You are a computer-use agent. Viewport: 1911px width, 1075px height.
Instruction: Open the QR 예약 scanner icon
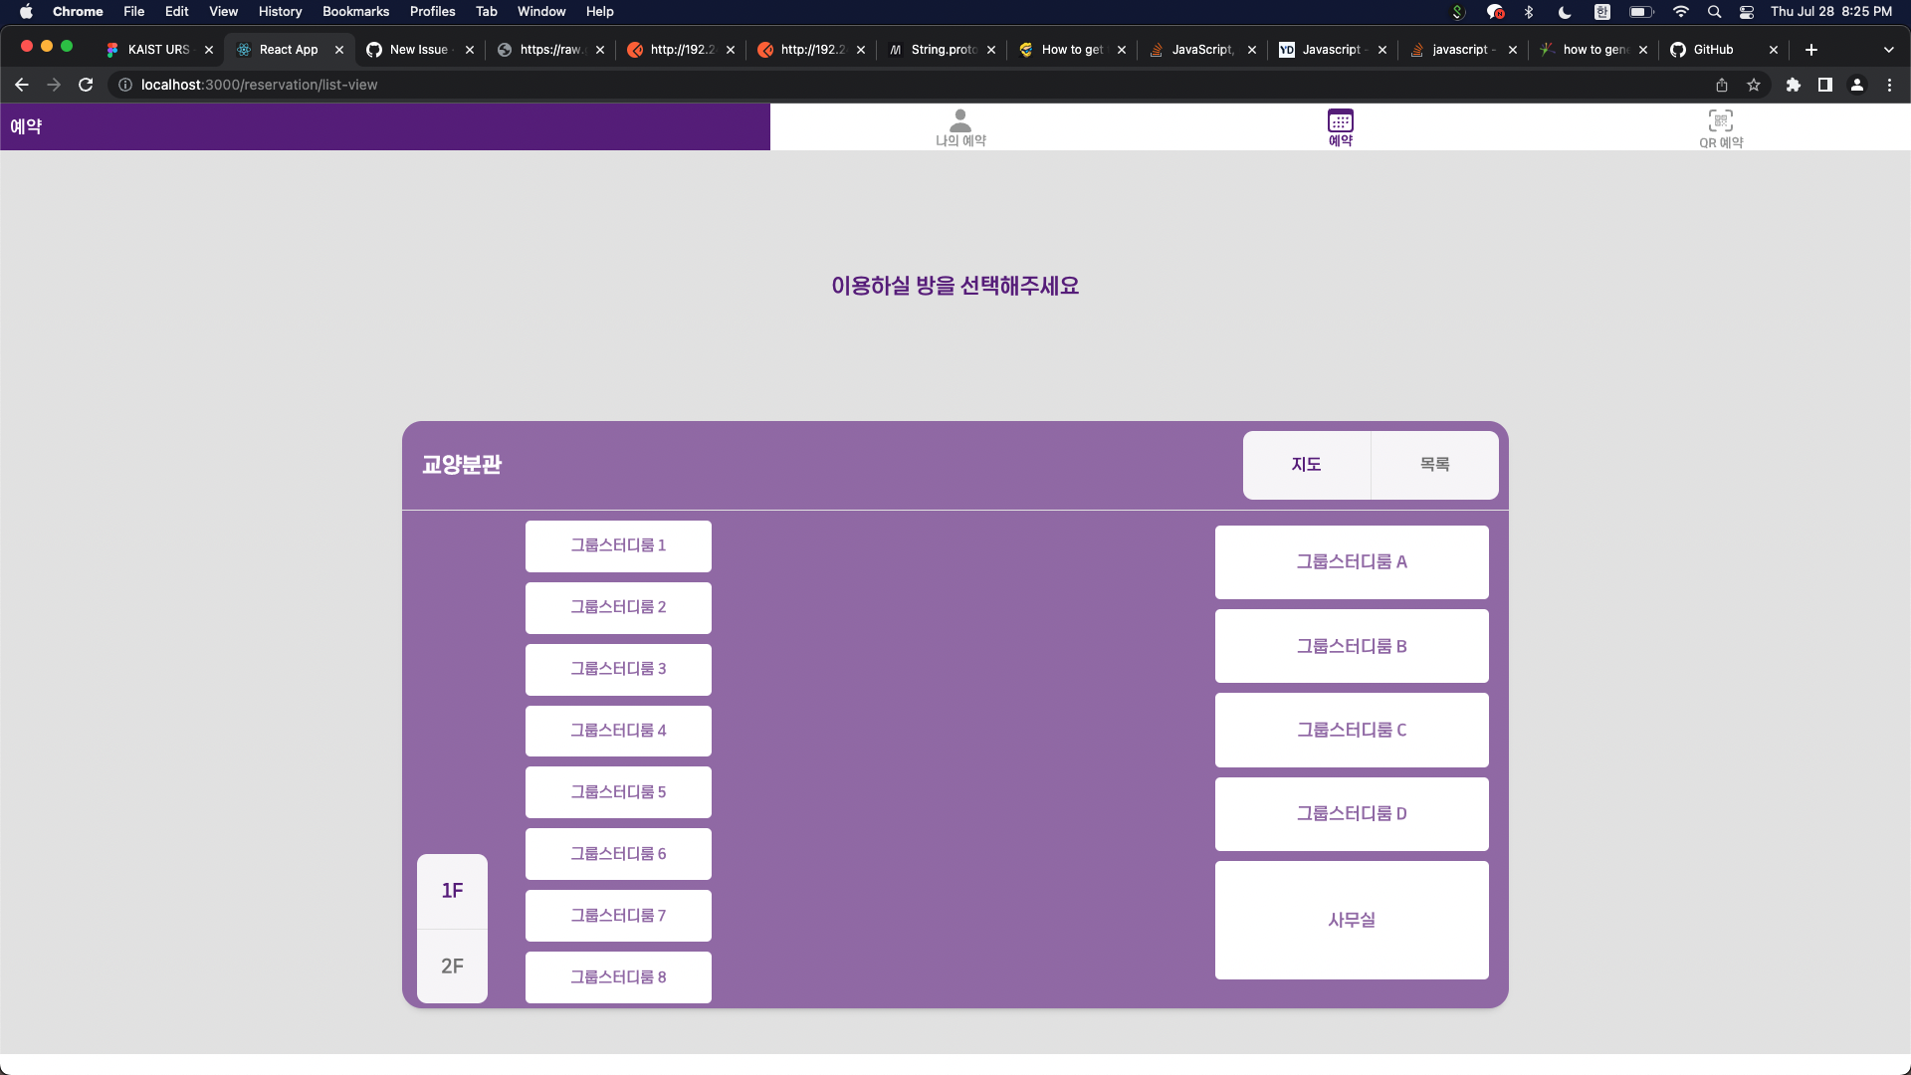click(x=1720, y=127)
